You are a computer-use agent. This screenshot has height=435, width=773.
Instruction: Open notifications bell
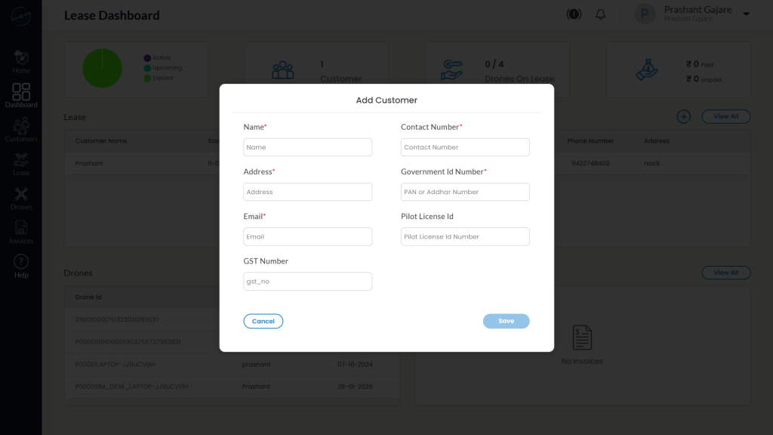click(x=600, y=14)
